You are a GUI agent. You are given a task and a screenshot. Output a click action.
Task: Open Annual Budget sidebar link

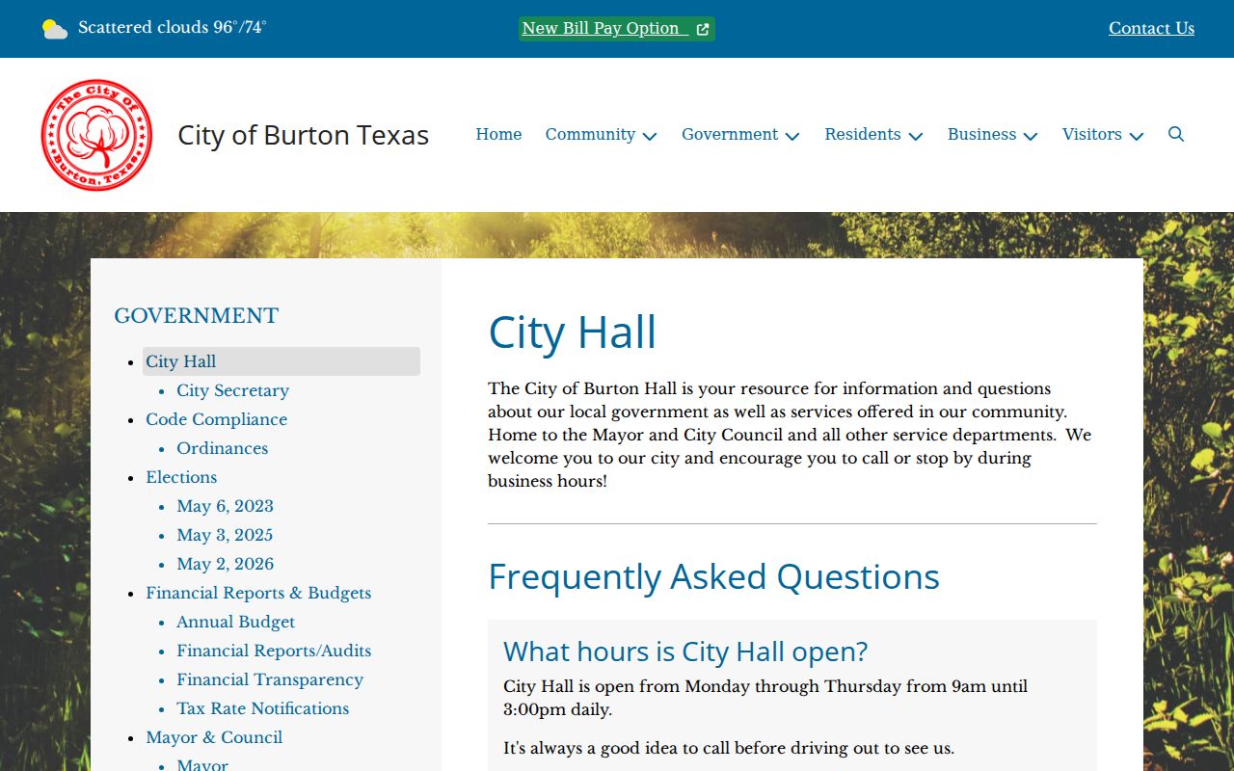click(235, 622)
